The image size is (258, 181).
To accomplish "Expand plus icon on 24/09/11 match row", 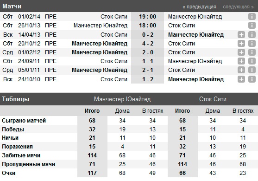I will 241,61.
